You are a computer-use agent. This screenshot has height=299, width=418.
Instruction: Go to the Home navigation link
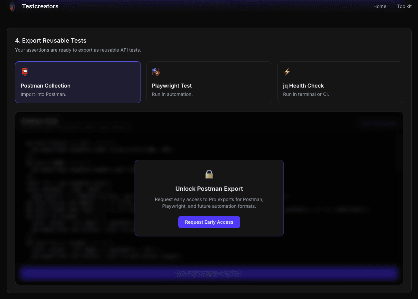tap(380, 6)
